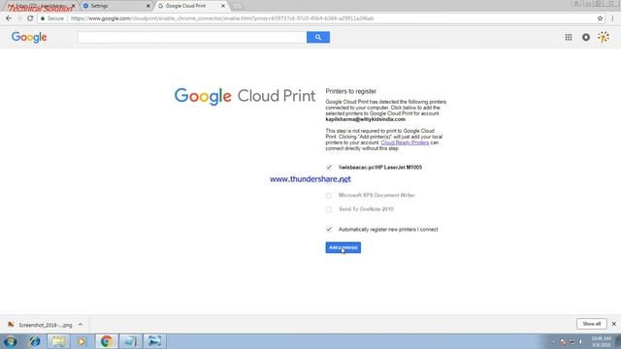Click the Add printer(s) button
The height and width of the screenshot is (349, 621).
[x=343, y=248]
